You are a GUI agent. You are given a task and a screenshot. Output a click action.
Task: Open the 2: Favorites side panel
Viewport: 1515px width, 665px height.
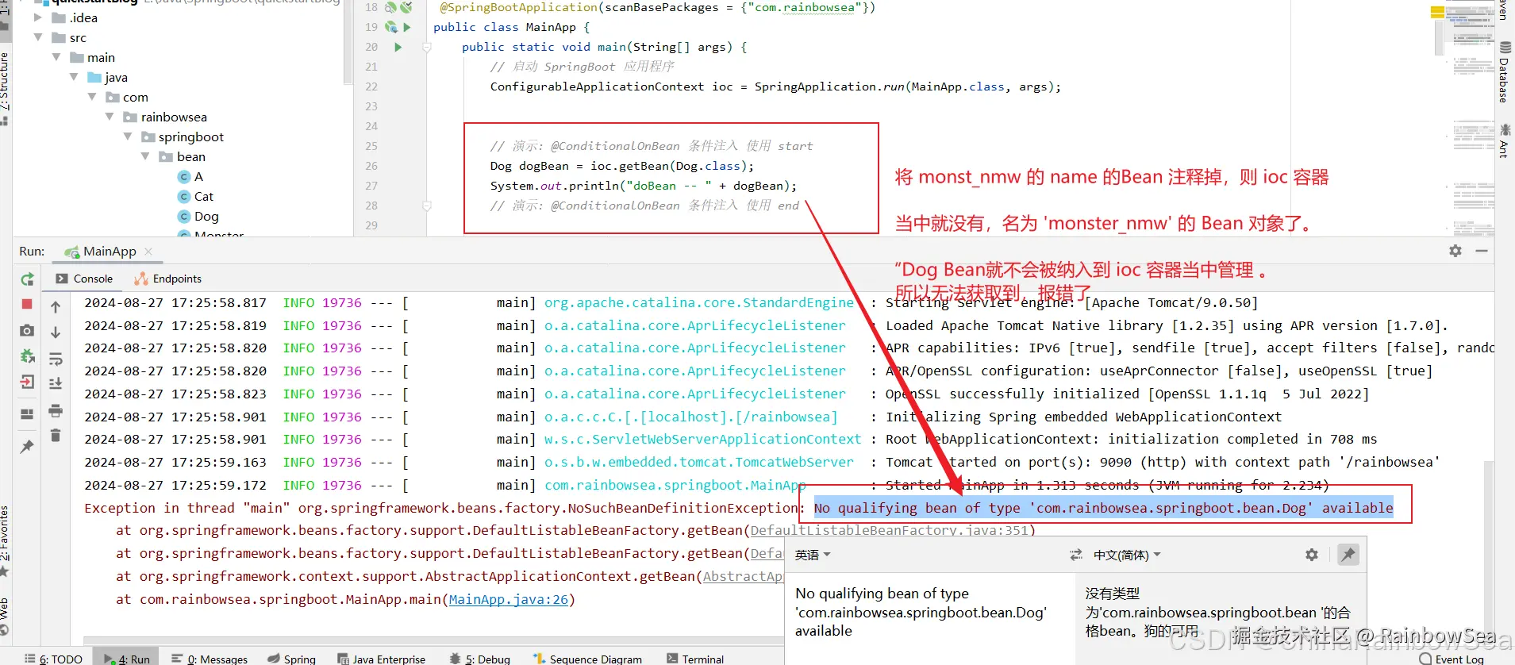tap(6, 542)
